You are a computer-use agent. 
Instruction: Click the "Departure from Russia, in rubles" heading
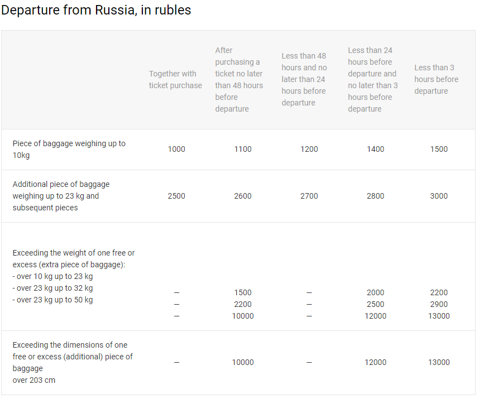(x=96, y=11)
